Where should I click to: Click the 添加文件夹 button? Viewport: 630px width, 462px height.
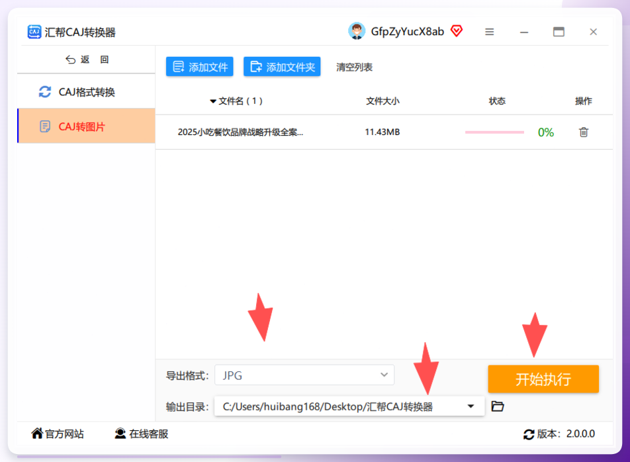282,67
